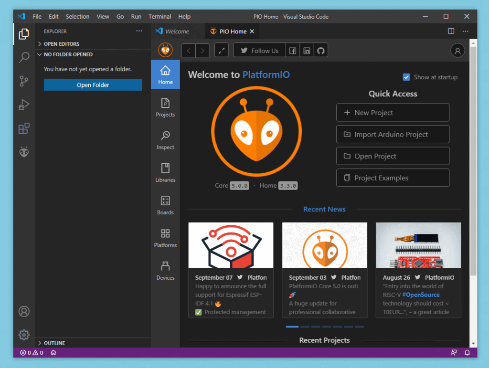Open the Explorer view in activity bar

pos(24,34)
